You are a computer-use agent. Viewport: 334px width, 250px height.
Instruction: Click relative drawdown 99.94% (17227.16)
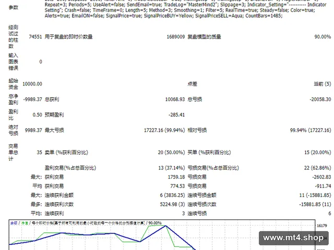311,130
